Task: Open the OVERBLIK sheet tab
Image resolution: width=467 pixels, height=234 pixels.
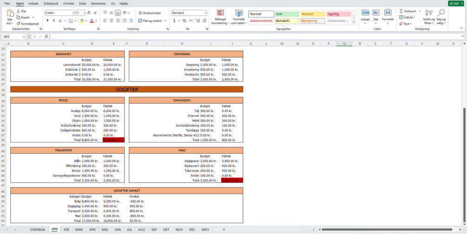Action: tap(38, 229)
